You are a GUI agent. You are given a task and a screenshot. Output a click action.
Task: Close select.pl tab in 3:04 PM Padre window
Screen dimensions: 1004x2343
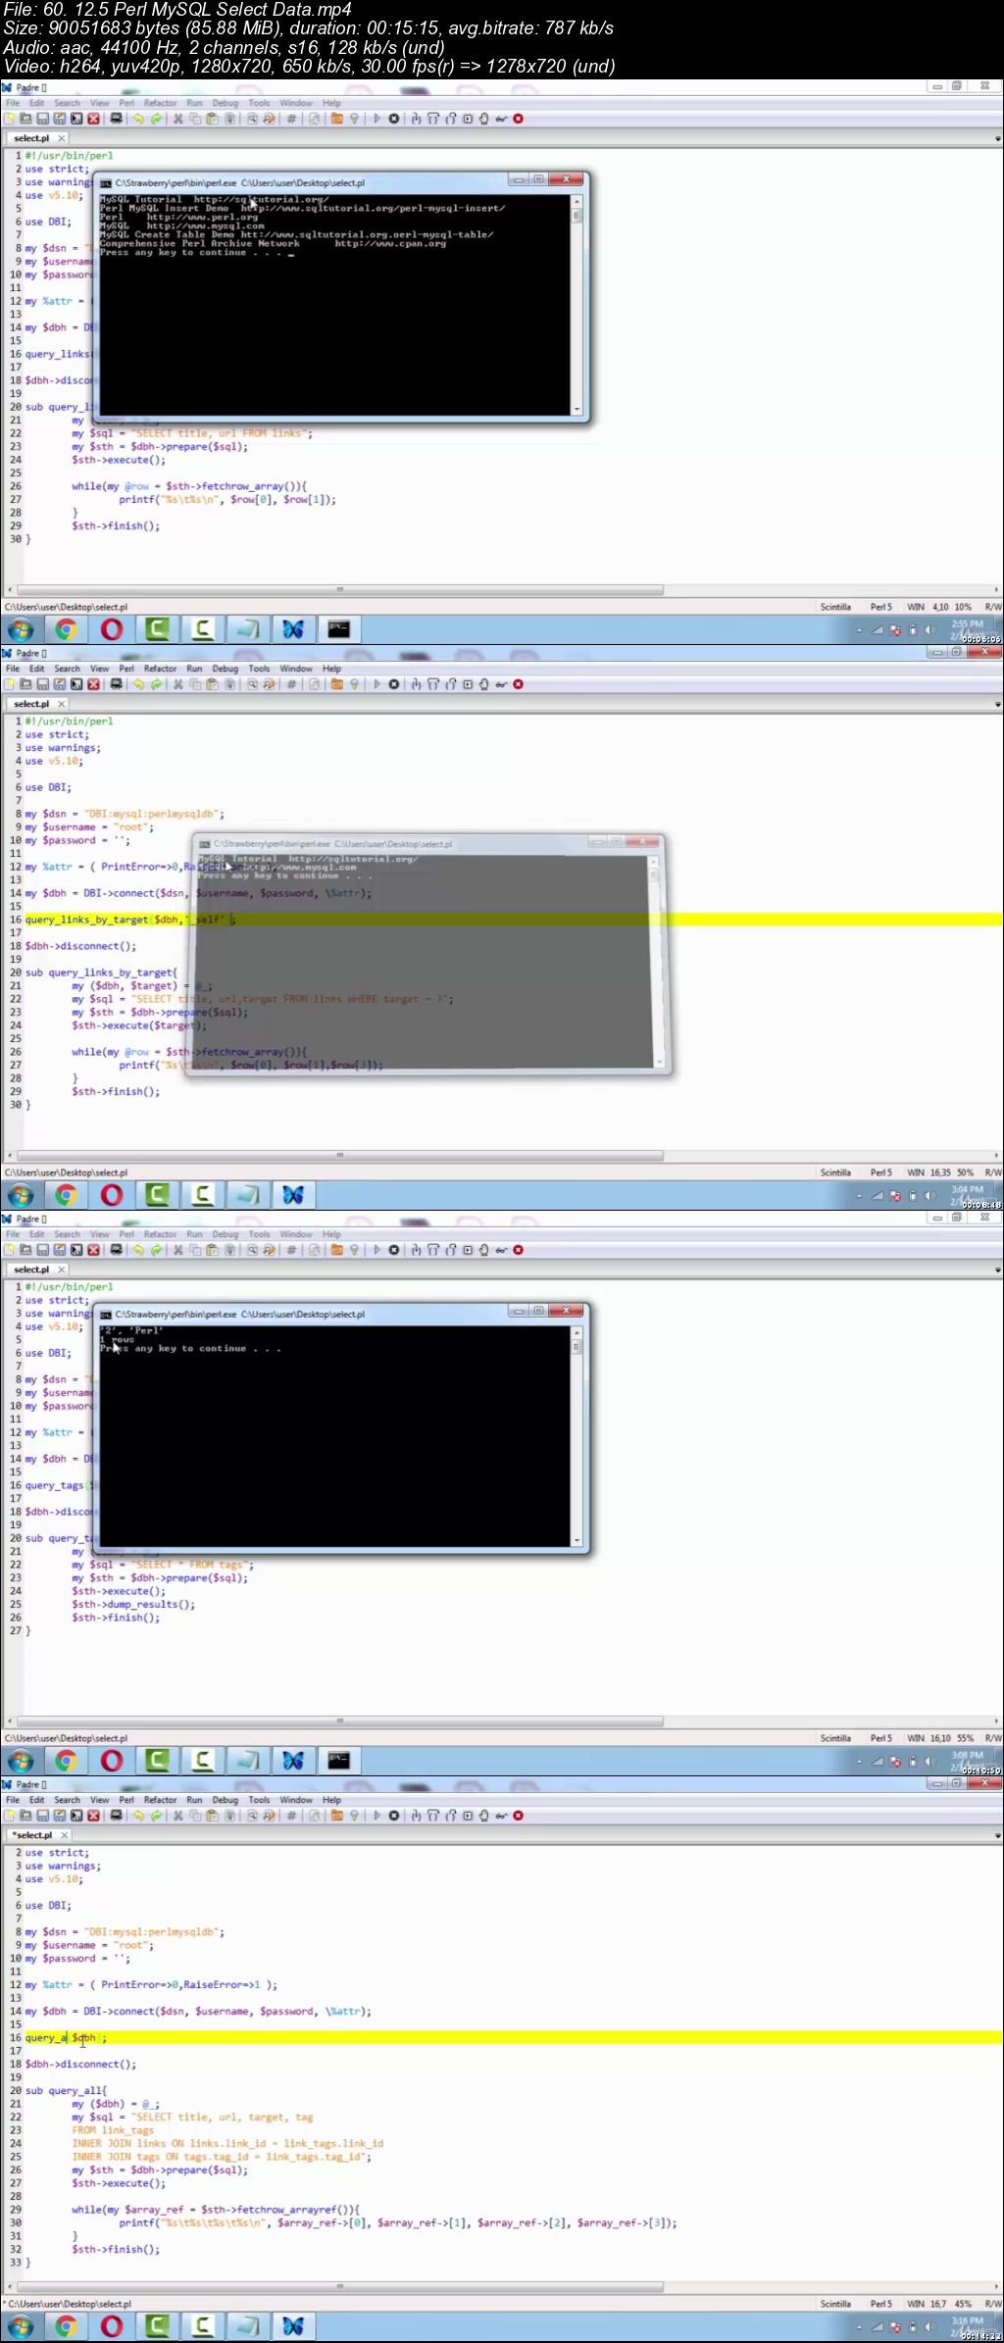coord(62,704)
